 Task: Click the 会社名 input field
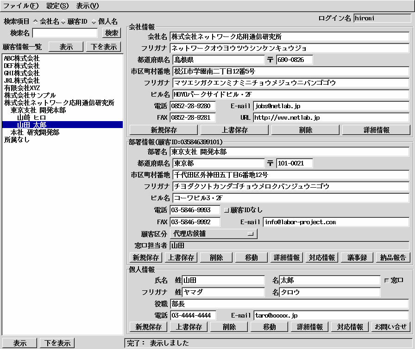pyautogui.click(x=289, y=37)
